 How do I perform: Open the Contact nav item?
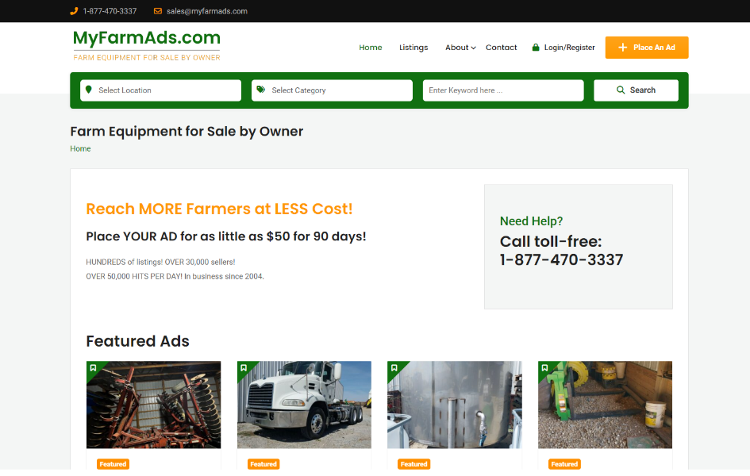[x=502, y=48]
